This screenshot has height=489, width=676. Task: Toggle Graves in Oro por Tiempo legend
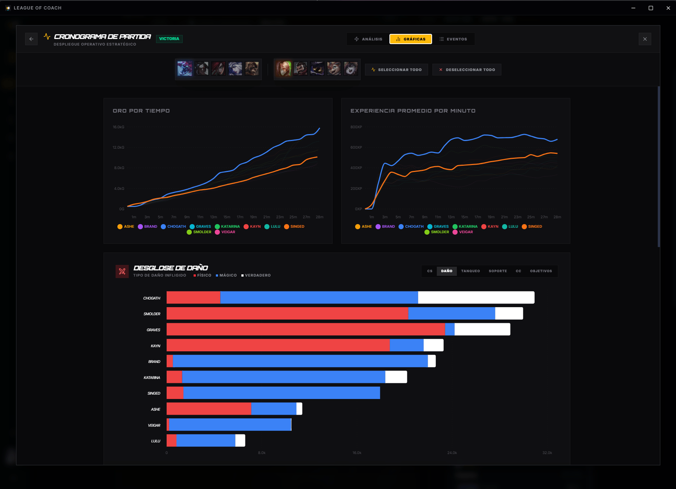(x=200, y=227)
